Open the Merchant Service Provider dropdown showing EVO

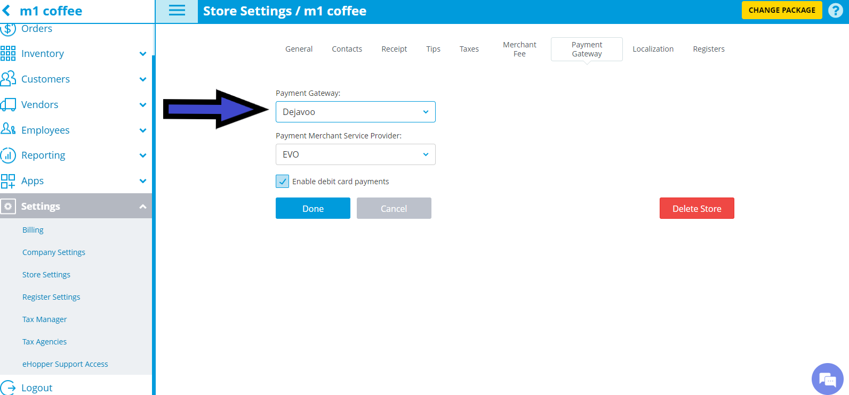point(356,154)
